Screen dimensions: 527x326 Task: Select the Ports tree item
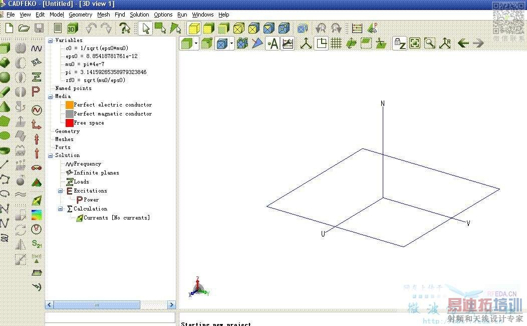pyautogui.click(x=63, y=147)
